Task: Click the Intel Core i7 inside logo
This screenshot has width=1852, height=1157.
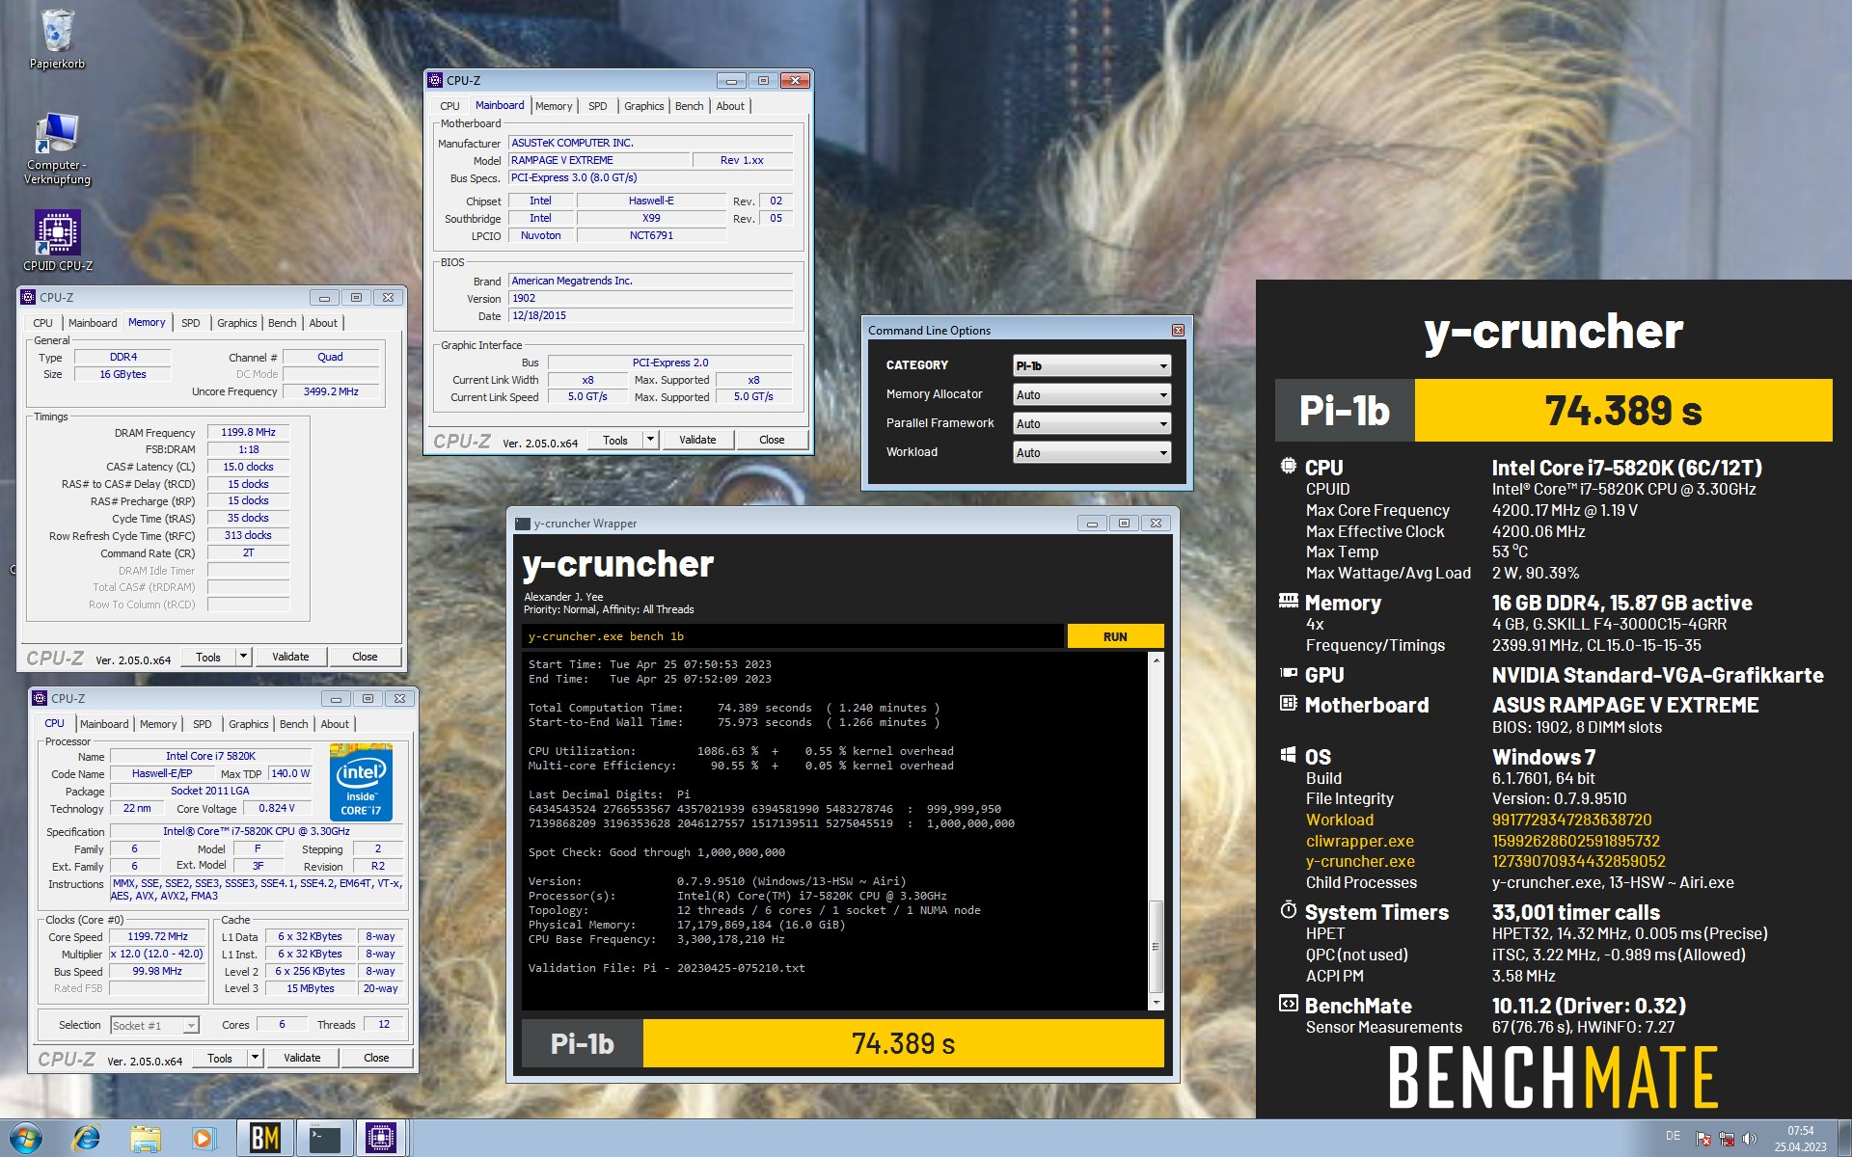Action: click(x=361, y=782)
